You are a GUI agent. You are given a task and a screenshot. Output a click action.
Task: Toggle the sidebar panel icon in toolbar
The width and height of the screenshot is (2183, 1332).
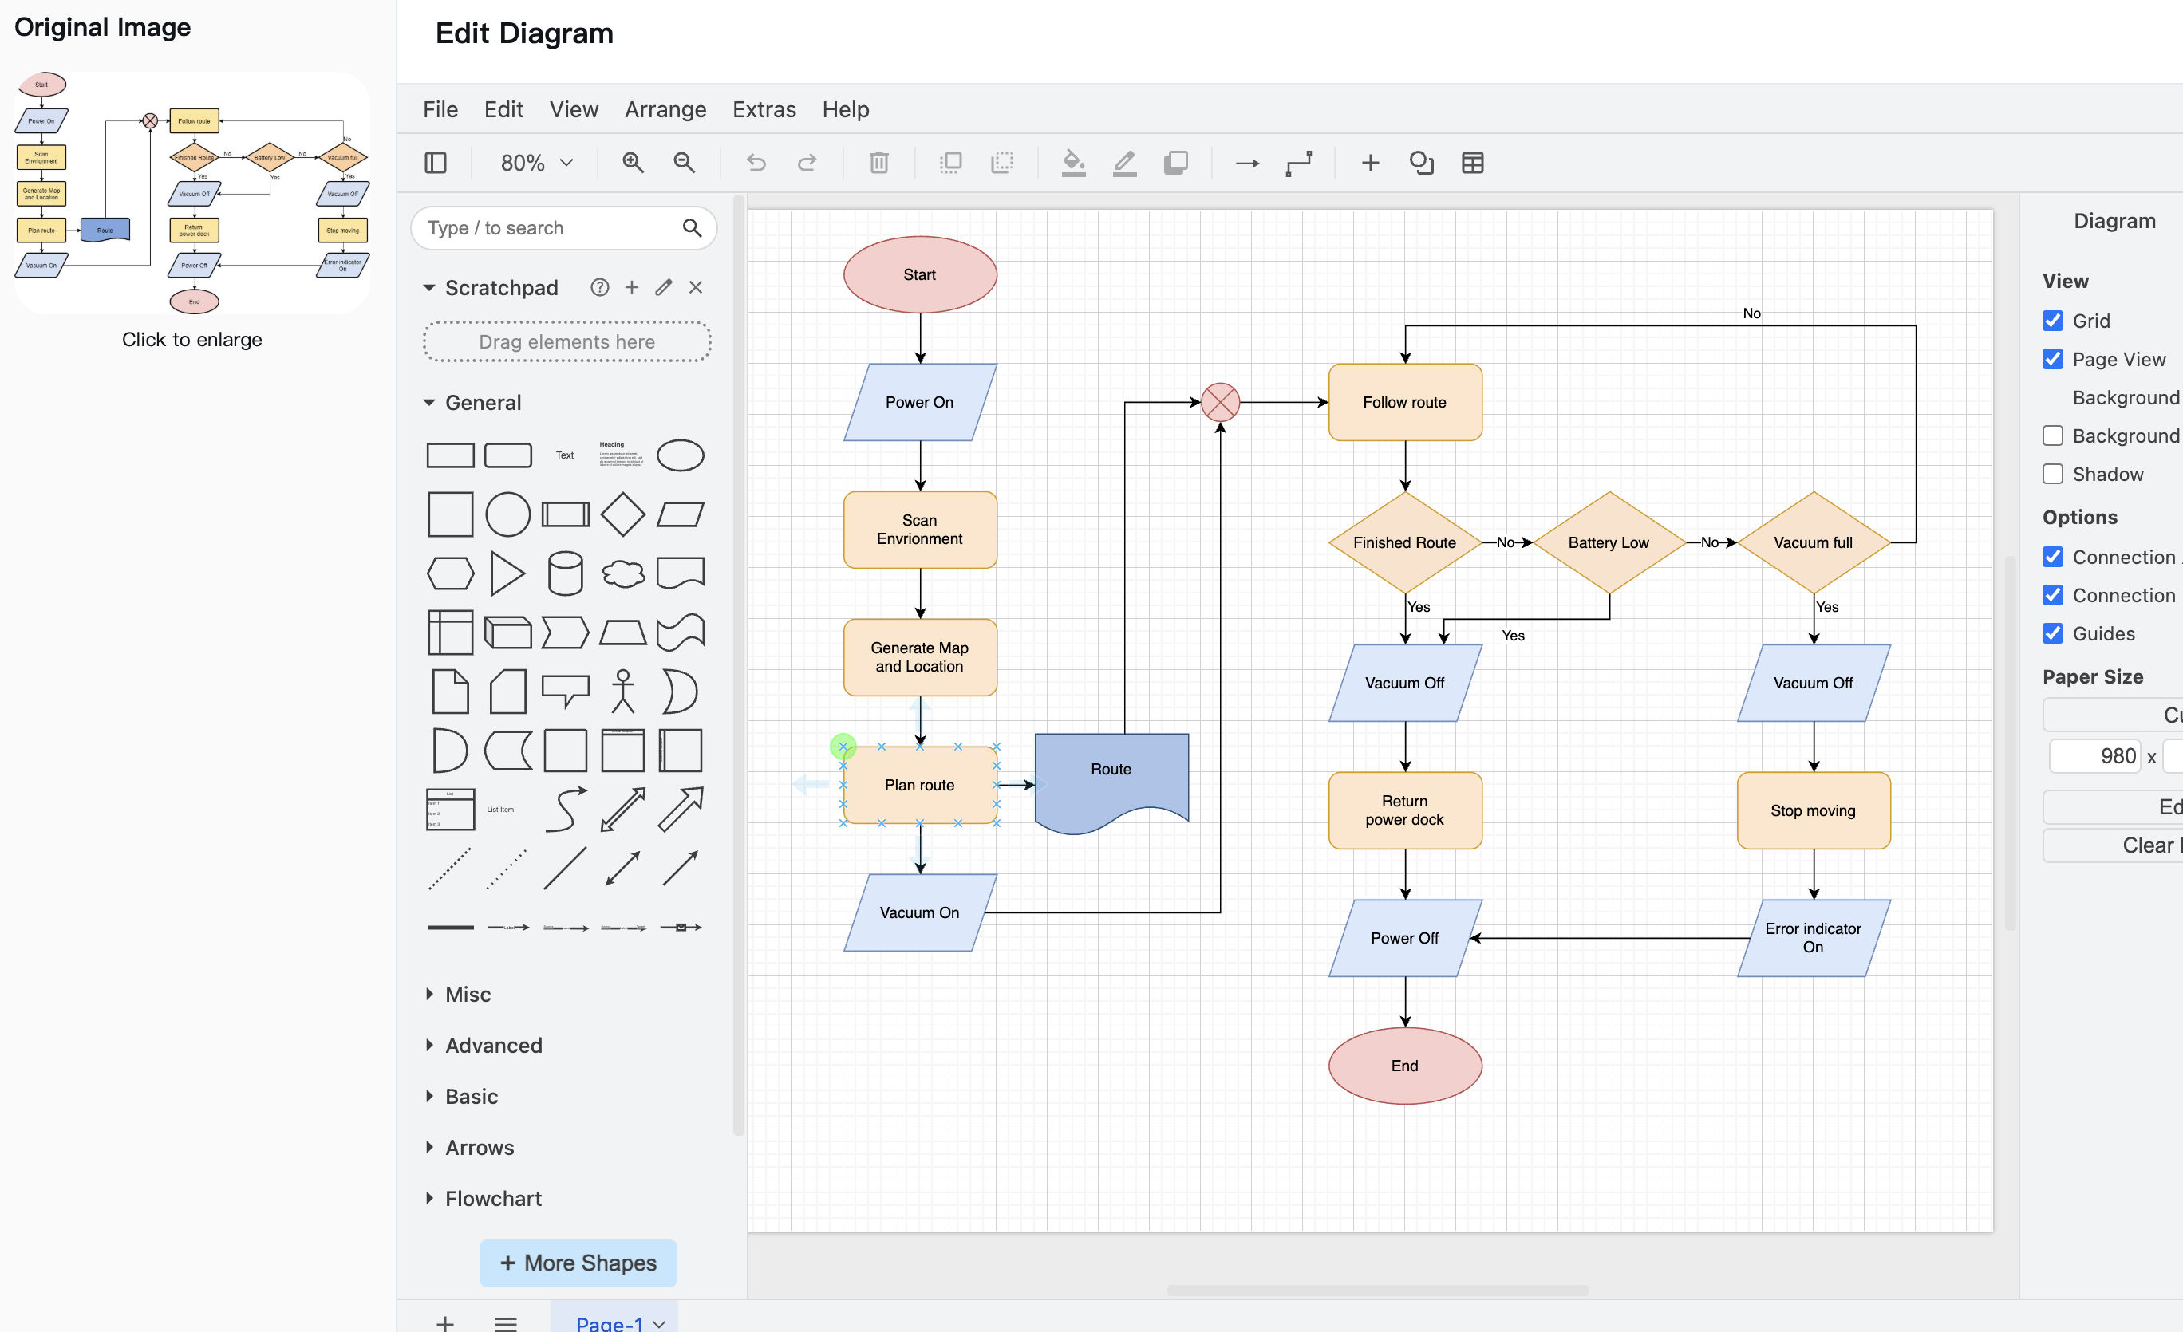[x=435, y=163]
